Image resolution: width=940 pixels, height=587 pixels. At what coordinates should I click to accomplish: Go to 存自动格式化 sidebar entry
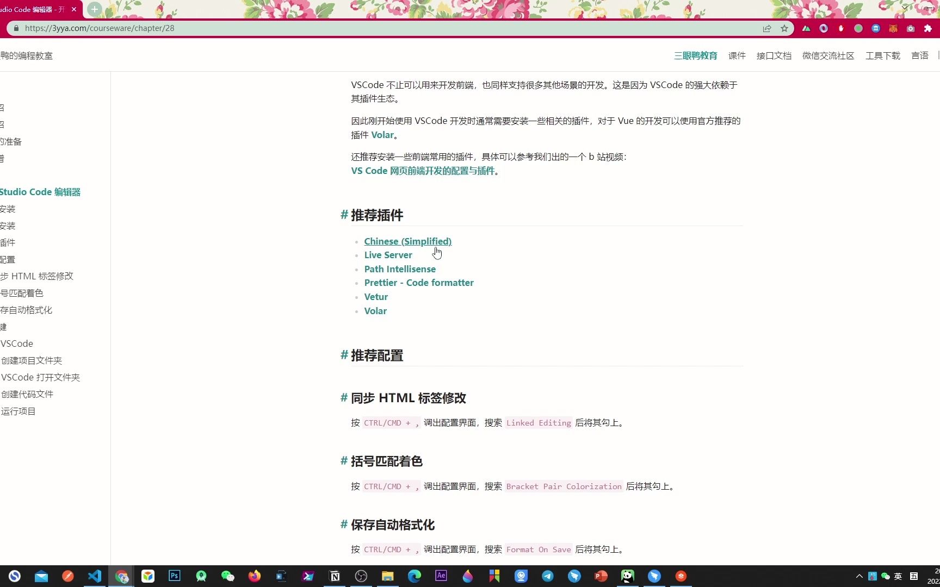point(26,310)
